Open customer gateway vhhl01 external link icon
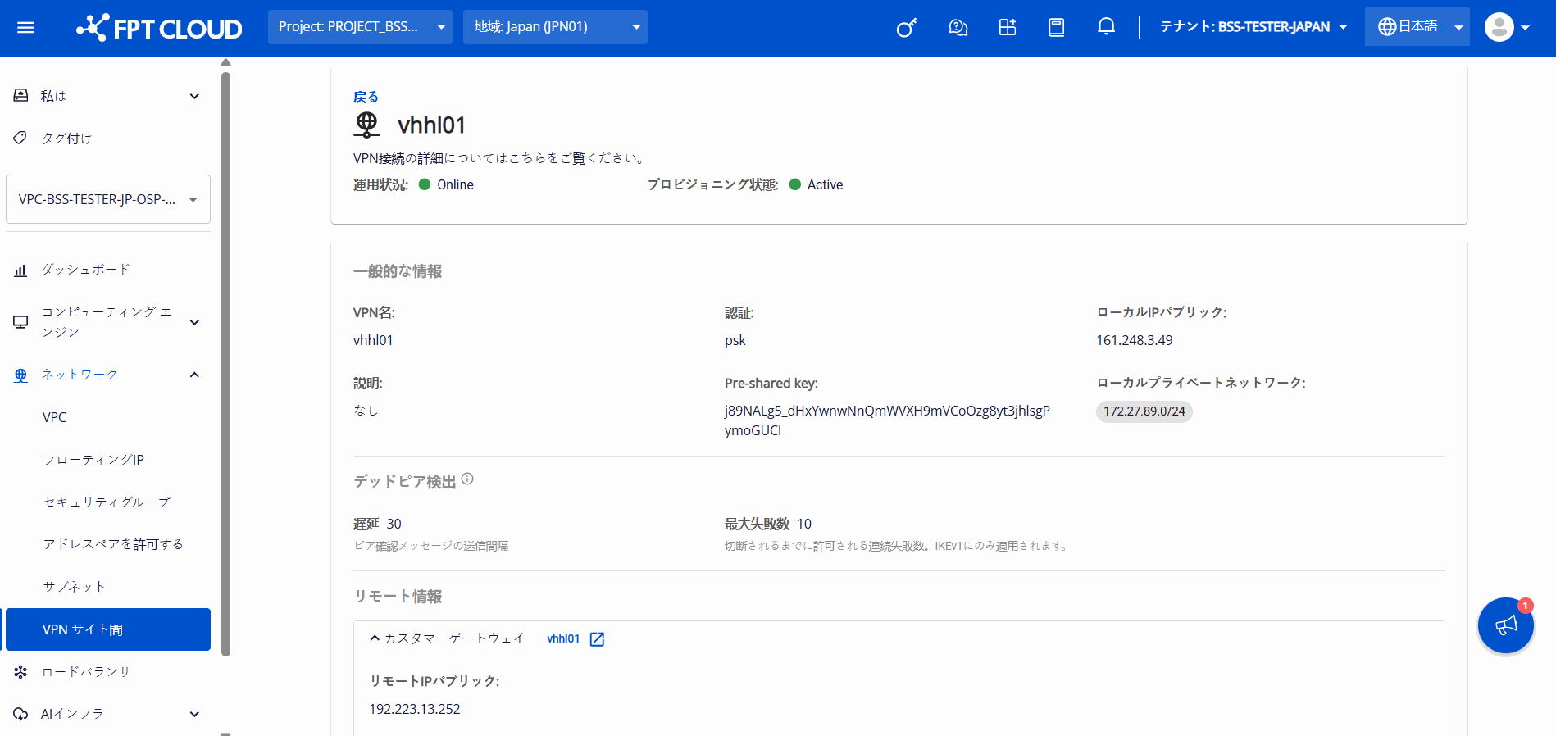Viewport: 1556px width, 736px height. [597, 639]
